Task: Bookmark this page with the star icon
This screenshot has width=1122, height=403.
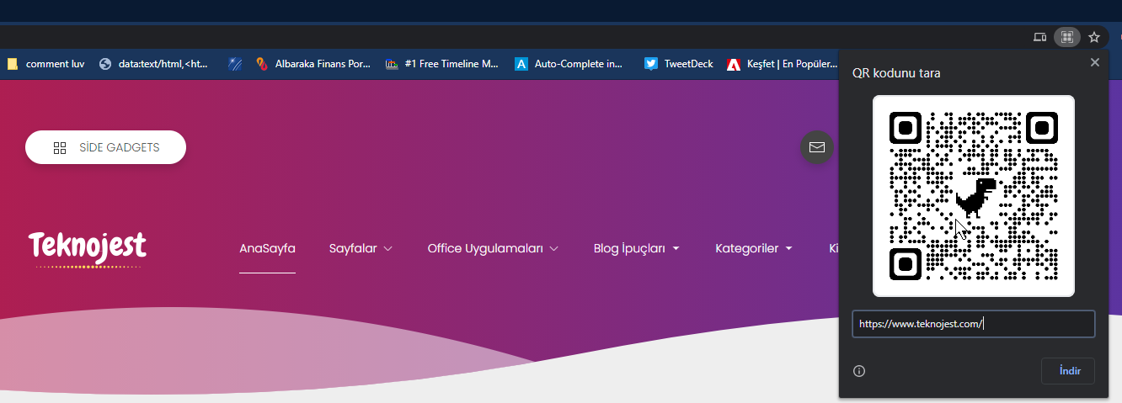Action: point(1094,37)
